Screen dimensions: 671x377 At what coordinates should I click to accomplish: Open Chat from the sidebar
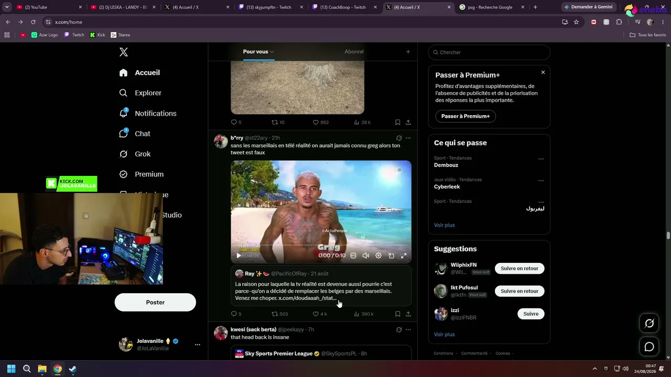click(x=135, y=134)
